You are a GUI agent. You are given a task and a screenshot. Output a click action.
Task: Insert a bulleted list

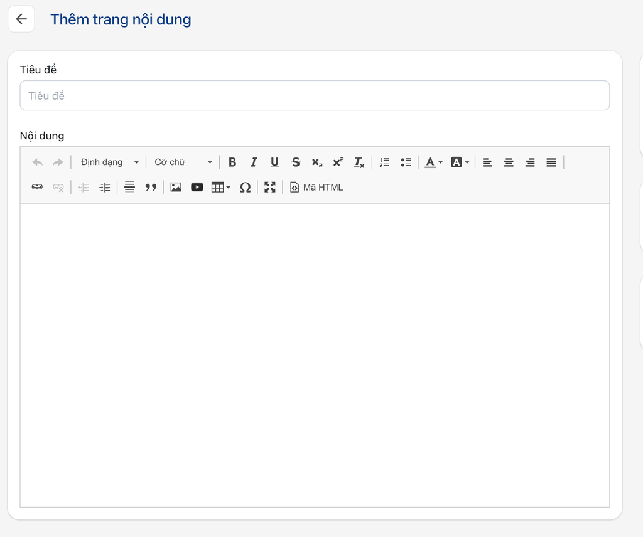[x=406, y=162]
